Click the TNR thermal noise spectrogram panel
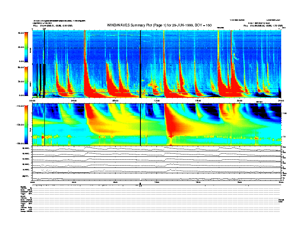The height and width of the screenshot is (234, 303). pyautogui.click(x=157, y=125)
